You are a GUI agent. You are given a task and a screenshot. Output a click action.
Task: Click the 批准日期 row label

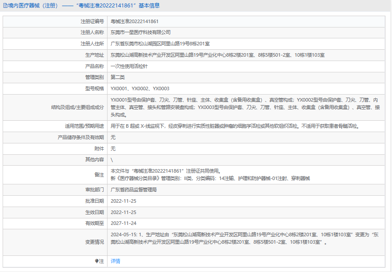coord(94,201)
